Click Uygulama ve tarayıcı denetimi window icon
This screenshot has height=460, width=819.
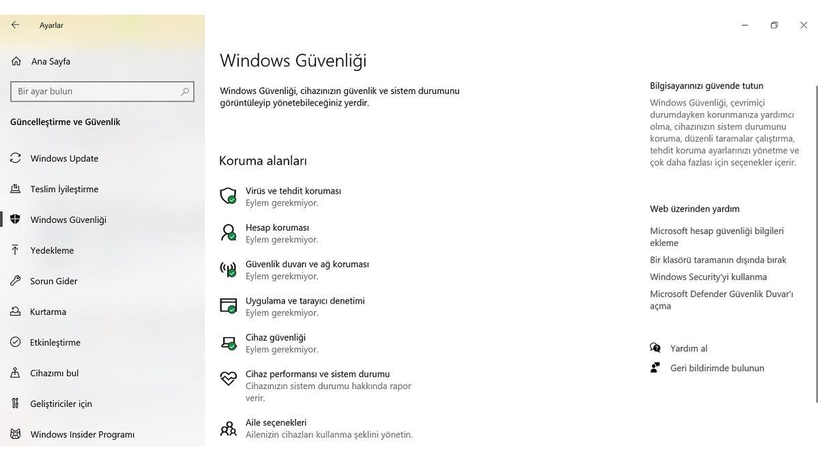(228, 306)
